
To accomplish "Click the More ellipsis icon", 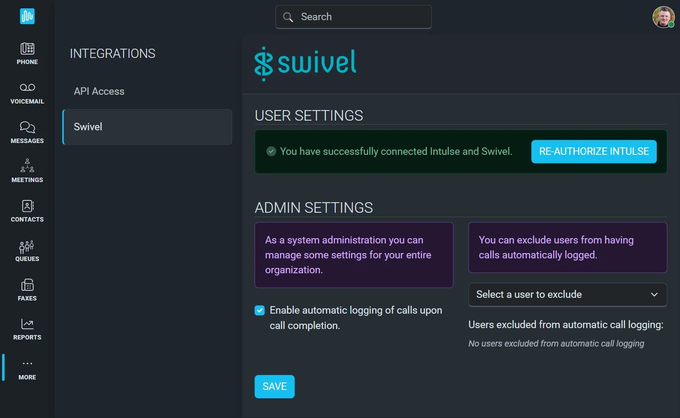I will [27, 364].
